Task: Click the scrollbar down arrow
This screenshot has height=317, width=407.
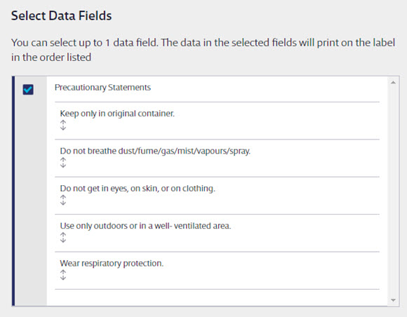Action: tap(393, 300)
